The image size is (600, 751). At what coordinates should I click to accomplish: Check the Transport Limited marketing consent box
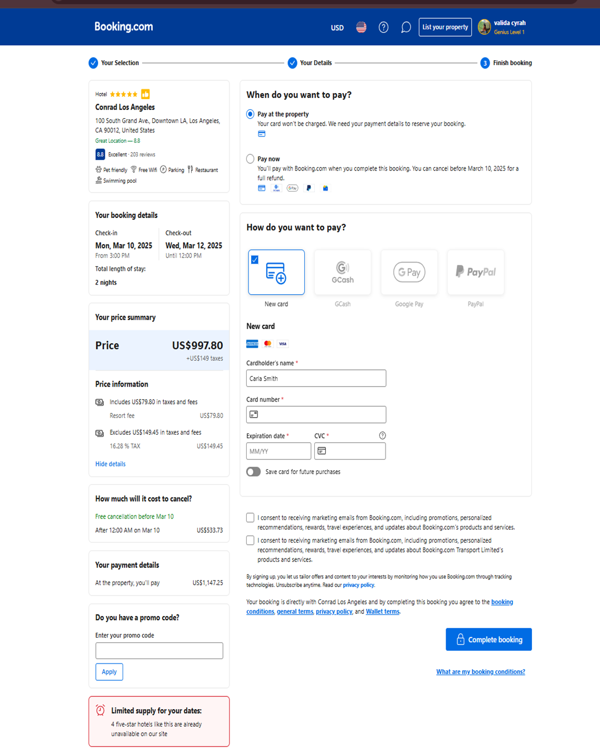(250, 540)
